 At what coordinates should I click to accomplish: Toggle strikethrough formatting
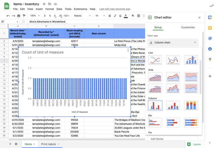point(120,16)
